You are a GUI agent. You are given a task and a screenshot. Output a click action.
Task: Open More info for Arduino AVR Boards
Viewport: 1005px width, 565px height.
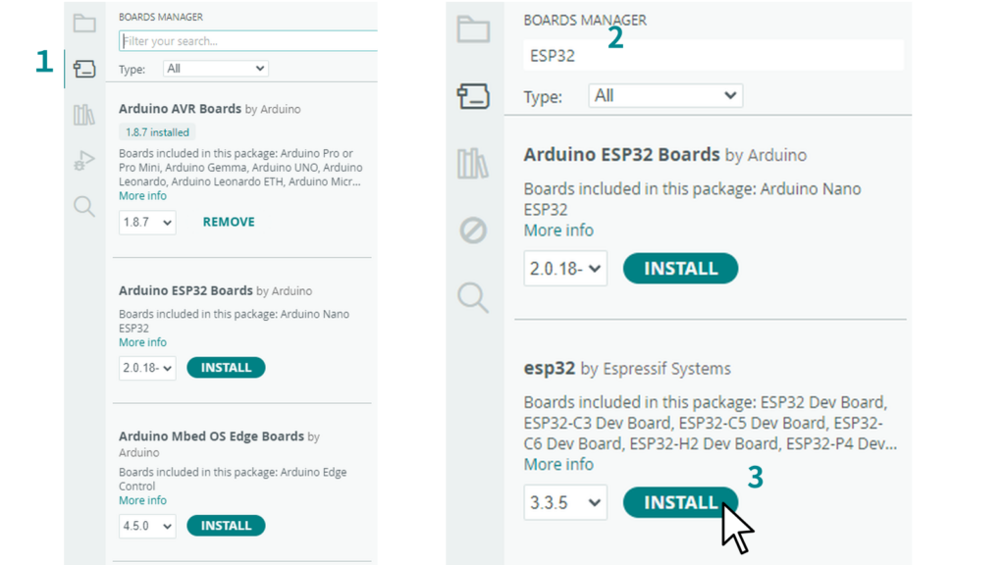[x=142, y=195]
